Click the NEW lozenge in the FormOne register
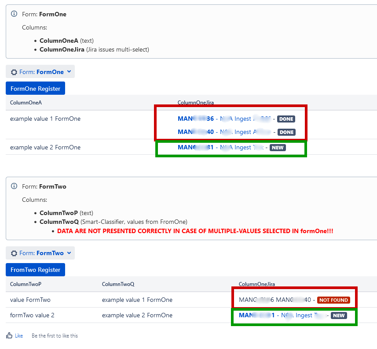The height and width of the screenshot is (349, 377). pyautogui.click(x=278, y=147)
